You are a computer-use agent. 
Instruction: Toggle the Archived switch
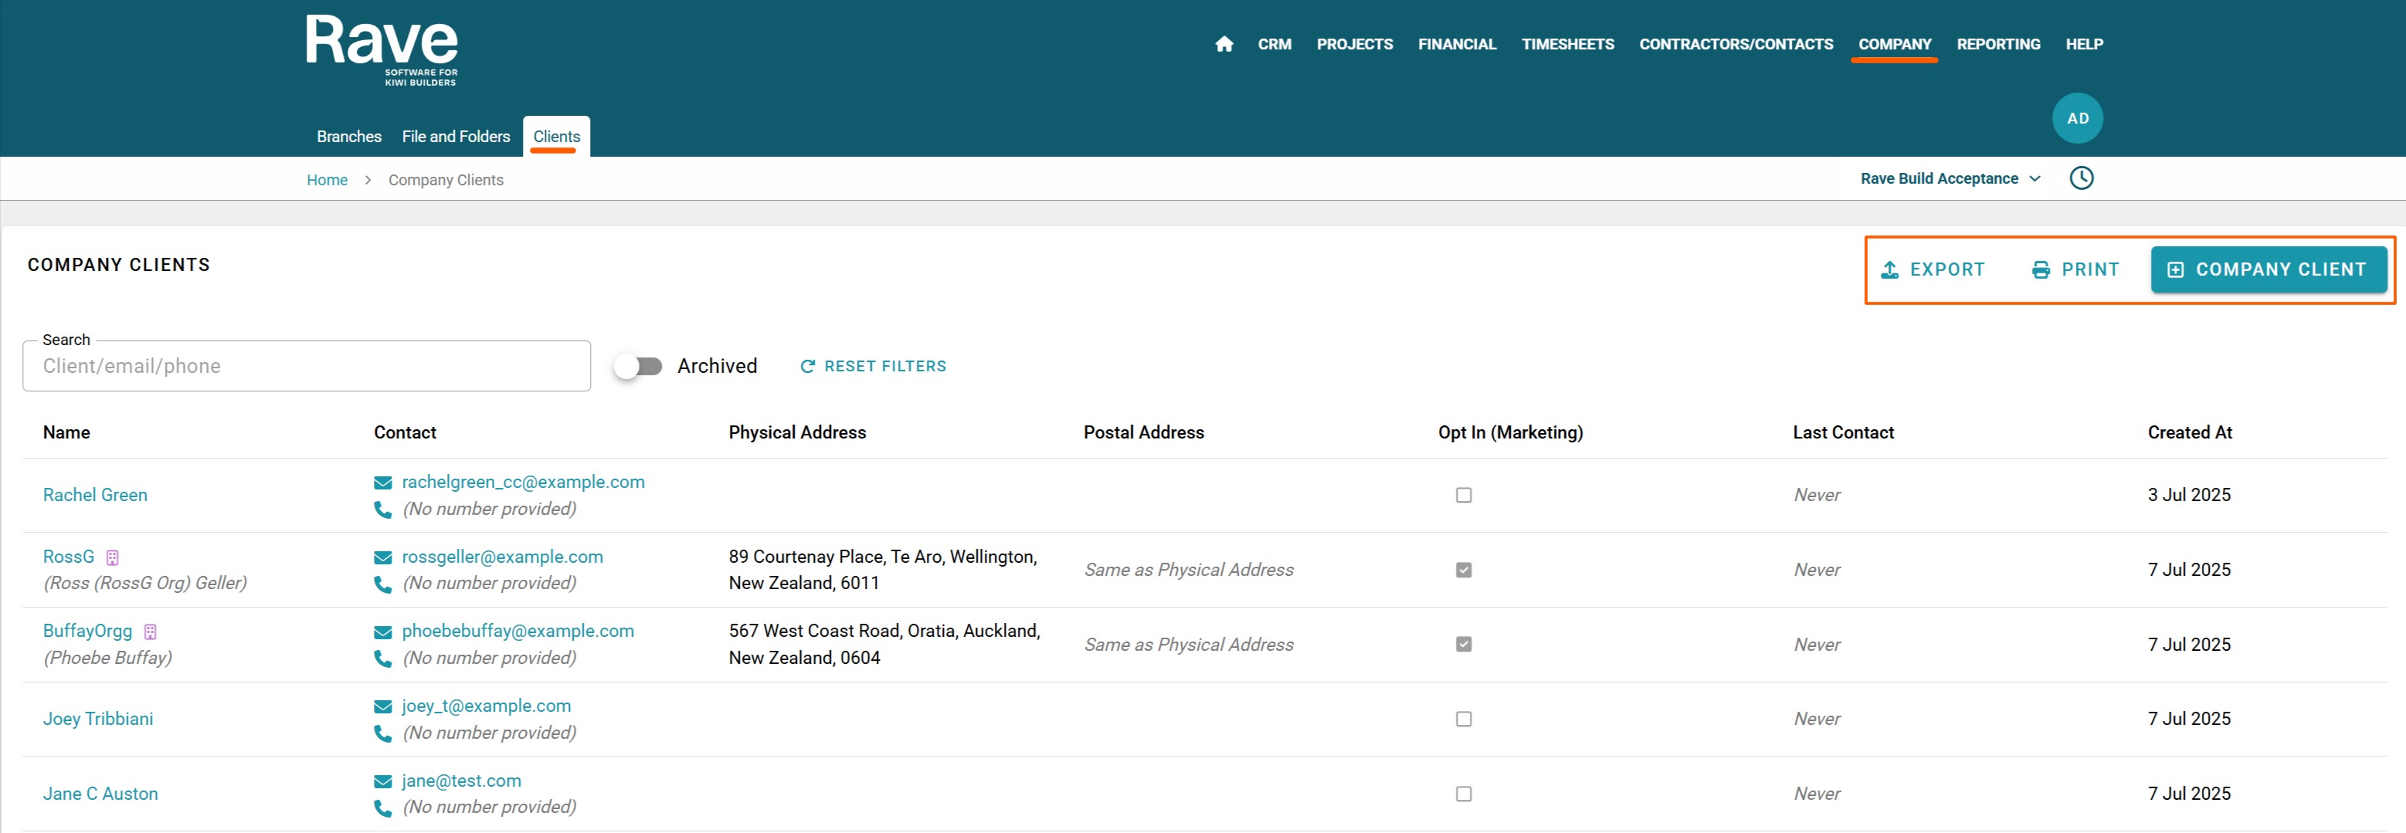point(638,366)
